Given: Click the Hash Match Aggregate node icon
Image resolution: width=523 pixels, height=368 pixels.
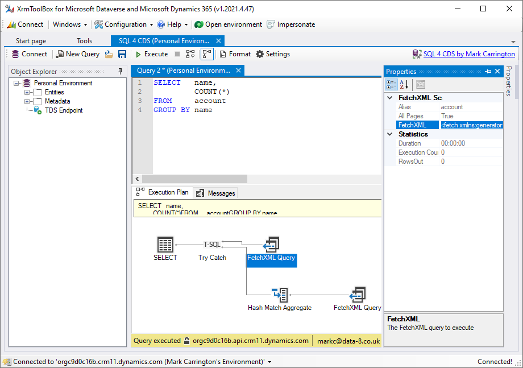Looking at the screenshot, I should [x=280, y=295].
